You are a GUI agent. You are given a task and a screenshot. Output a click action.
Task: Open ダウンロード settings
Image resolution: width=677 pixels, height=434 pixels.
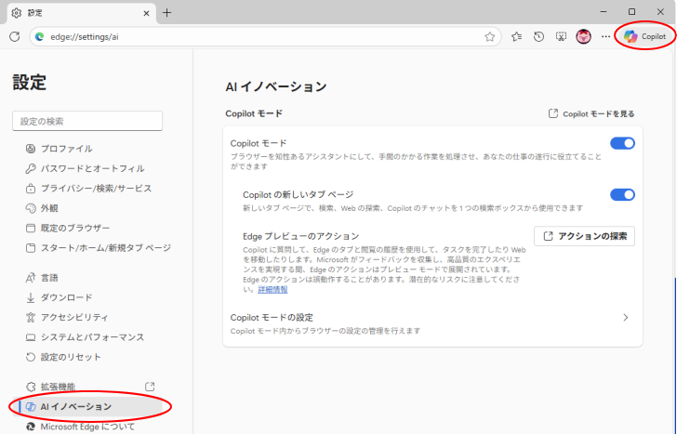point(59,297)
